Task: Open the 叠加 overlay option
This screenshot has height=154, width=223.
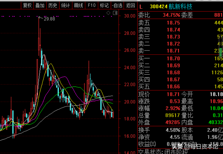Action: click(x=40, y=6)
